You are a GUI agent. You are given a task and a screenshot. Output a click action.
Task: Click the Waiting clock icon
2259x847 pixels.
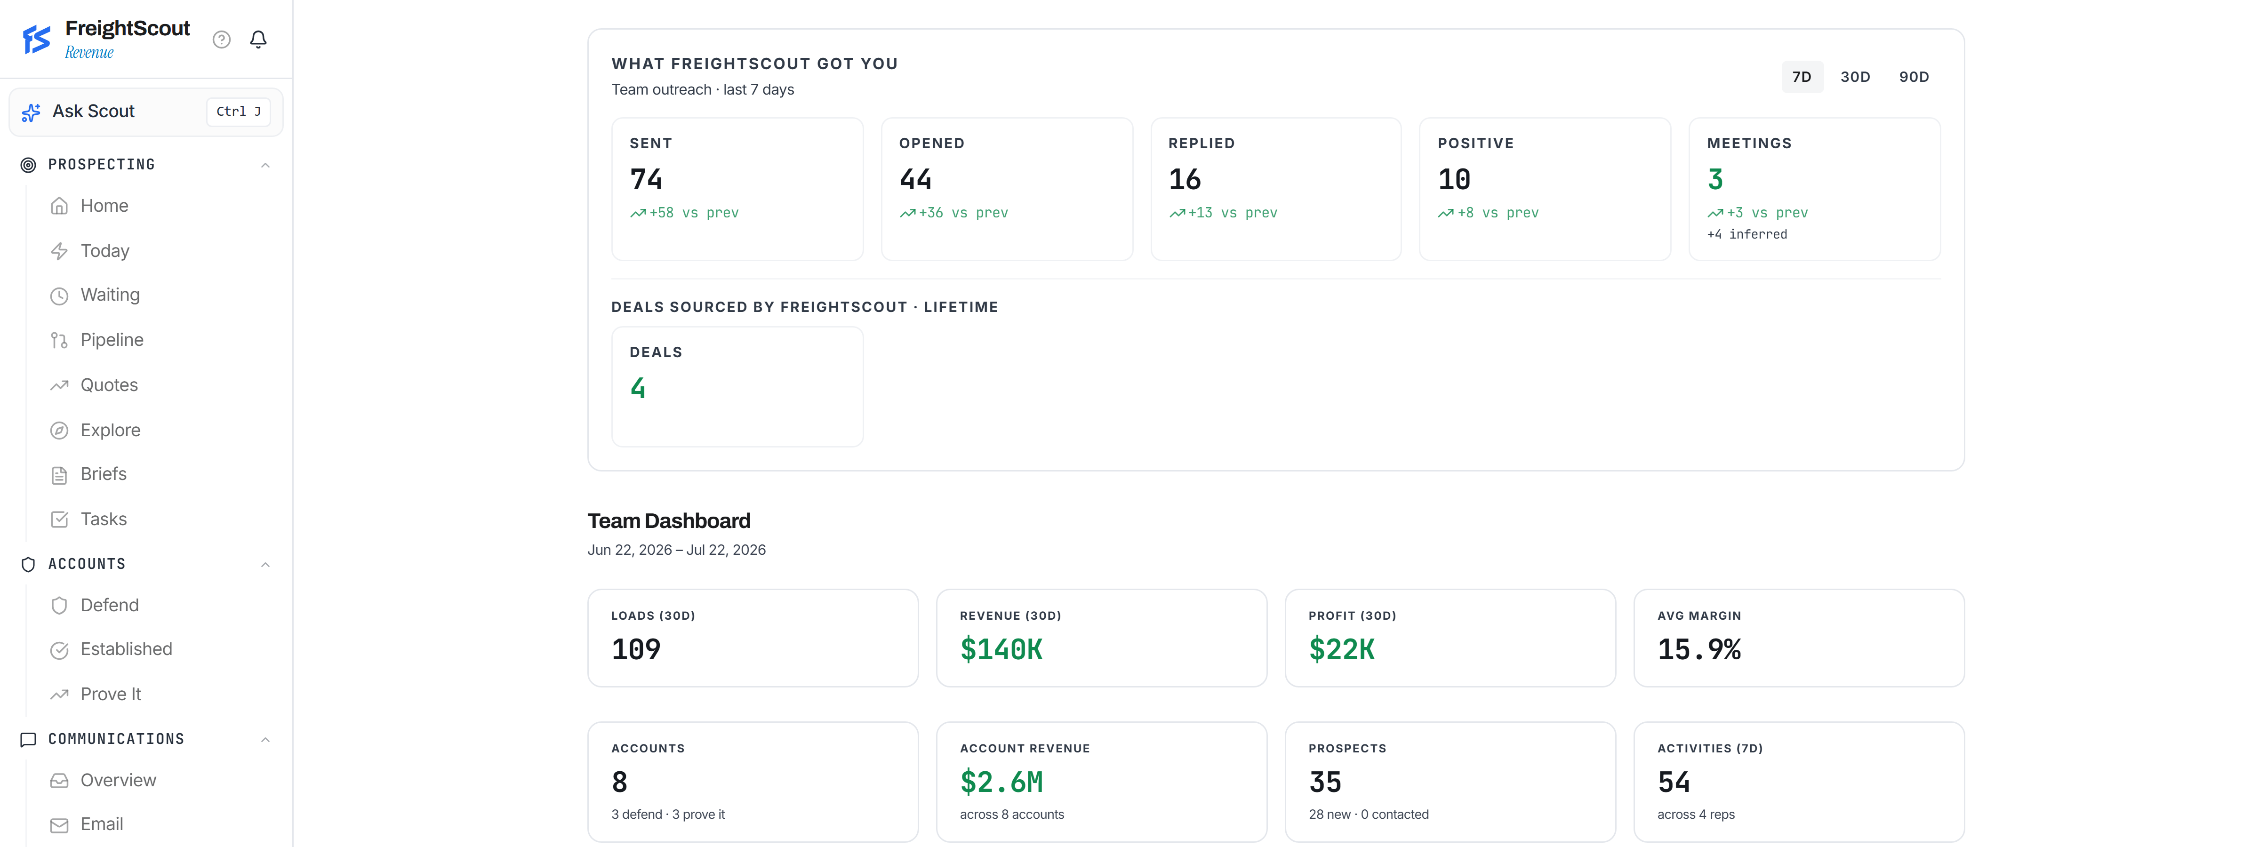(59, 296)
